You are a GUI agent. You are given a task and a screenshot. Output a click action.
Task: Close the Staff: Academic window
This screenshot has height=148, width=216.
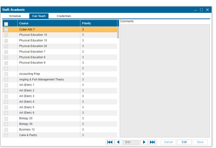(x=207, y=10)
